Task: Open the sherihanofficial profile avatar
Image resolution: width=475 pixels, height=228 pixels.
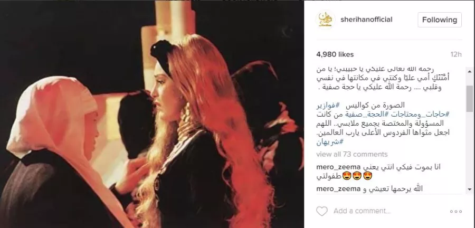Action: click(325, 20)
